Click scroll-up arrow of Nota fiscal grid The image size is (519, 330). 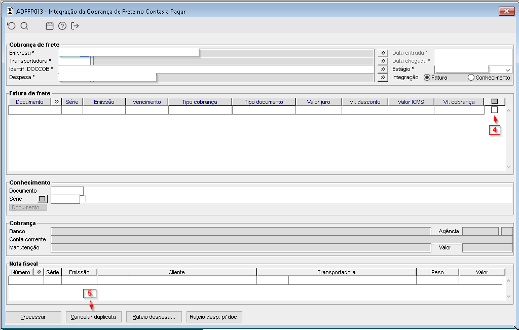click(x=509, y=281)
